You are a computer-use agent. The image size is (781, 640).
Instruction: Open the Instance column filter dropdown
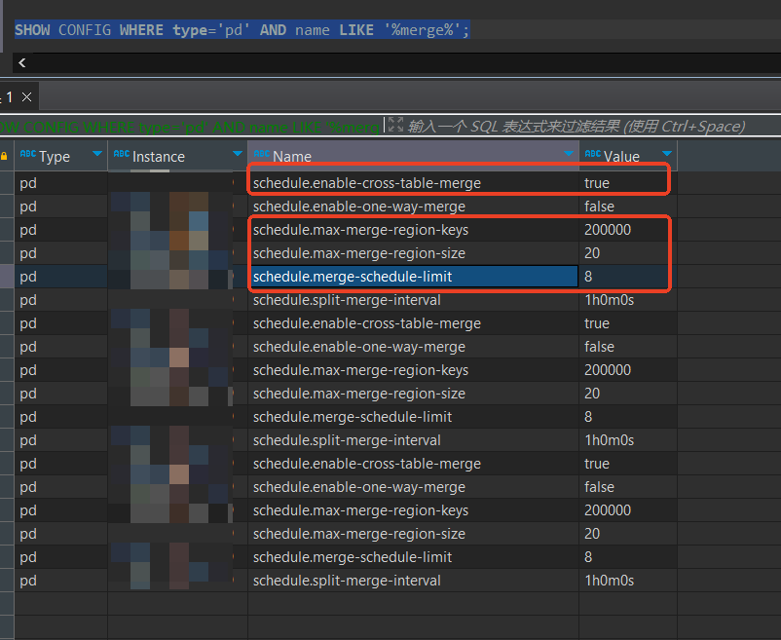237,155
